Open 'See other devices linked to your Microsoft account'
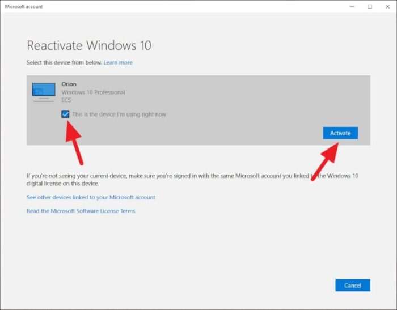 (x=91, y=197)
